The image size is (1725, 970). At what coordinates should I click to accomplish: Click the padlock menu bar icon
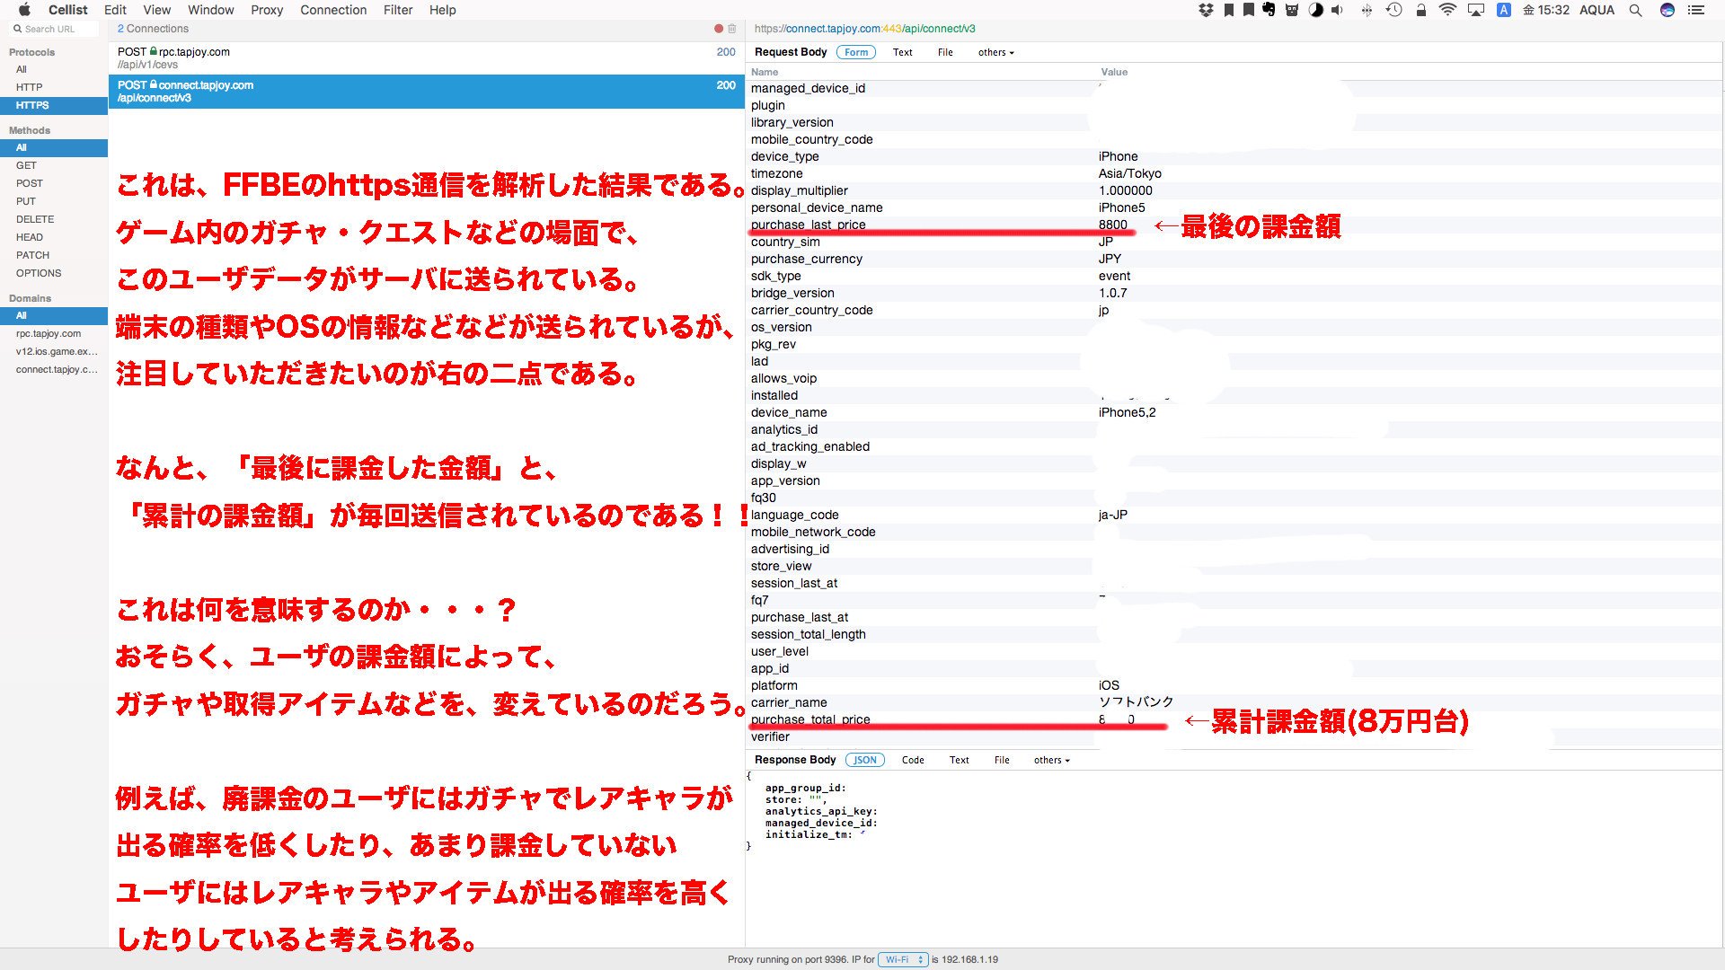point(1420,10)
